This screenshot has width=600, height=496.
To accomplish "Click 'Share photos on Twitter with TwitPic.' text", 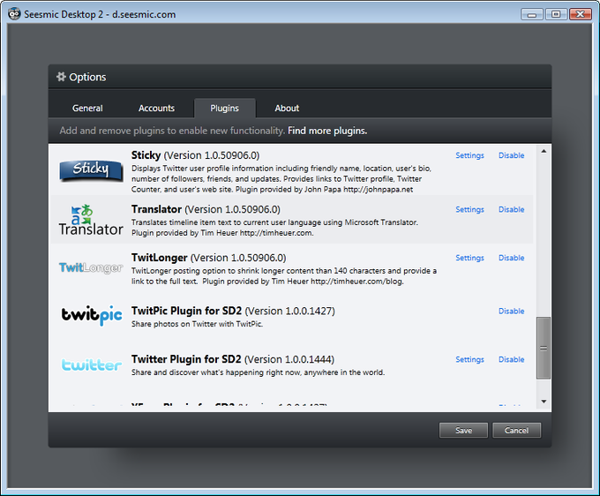I will tap(197, 324).
